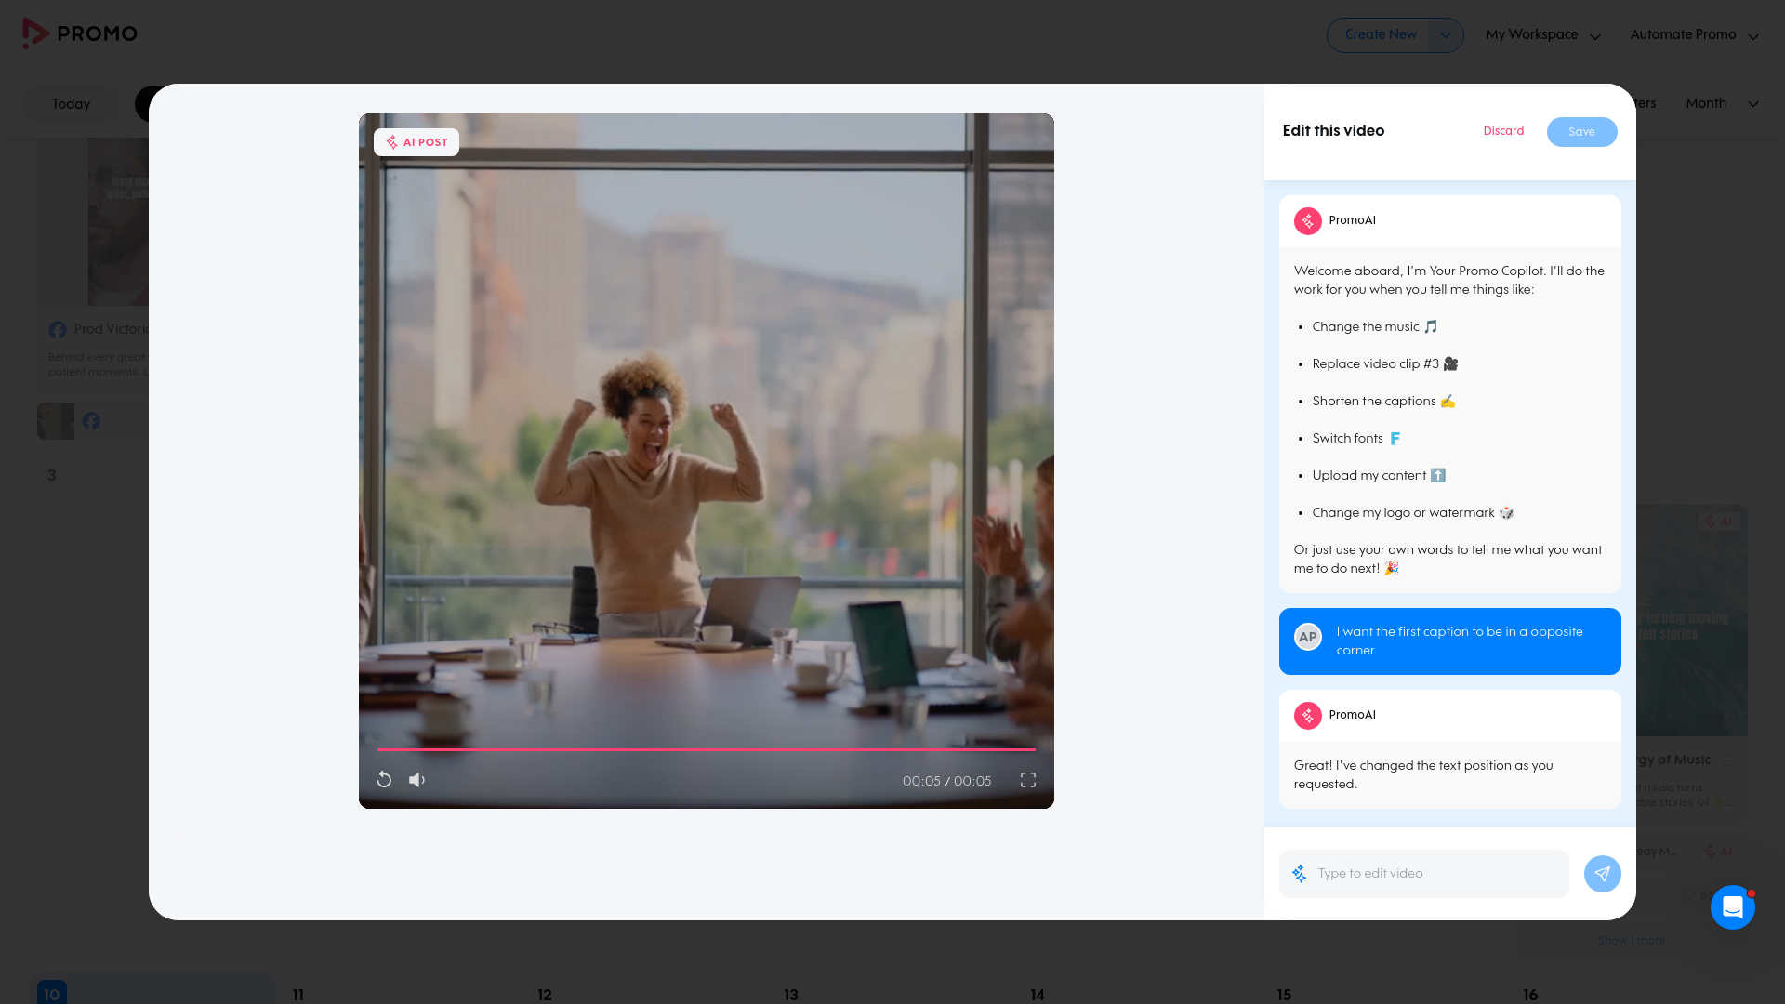Open the video in fullscreen
1785x1004 pixels.
(x=1028, y=780)
